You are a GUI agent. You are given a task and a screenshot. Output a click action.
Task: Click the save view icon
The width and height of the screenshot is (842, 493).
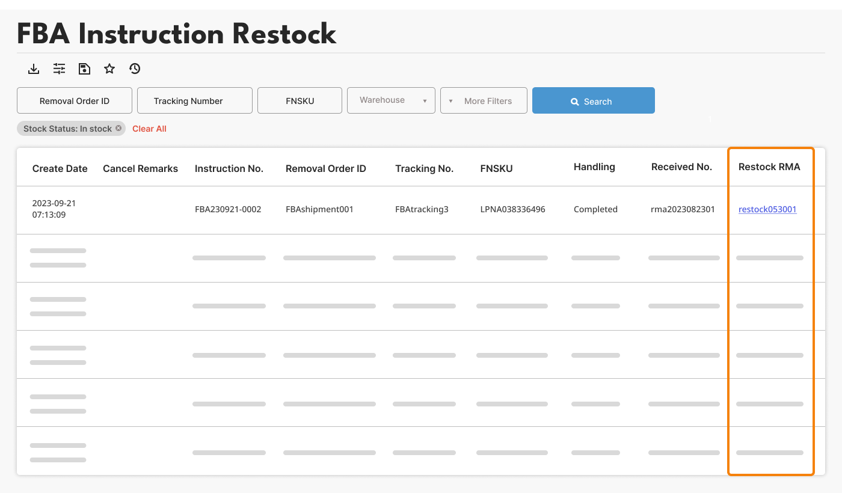click(84, 69)
